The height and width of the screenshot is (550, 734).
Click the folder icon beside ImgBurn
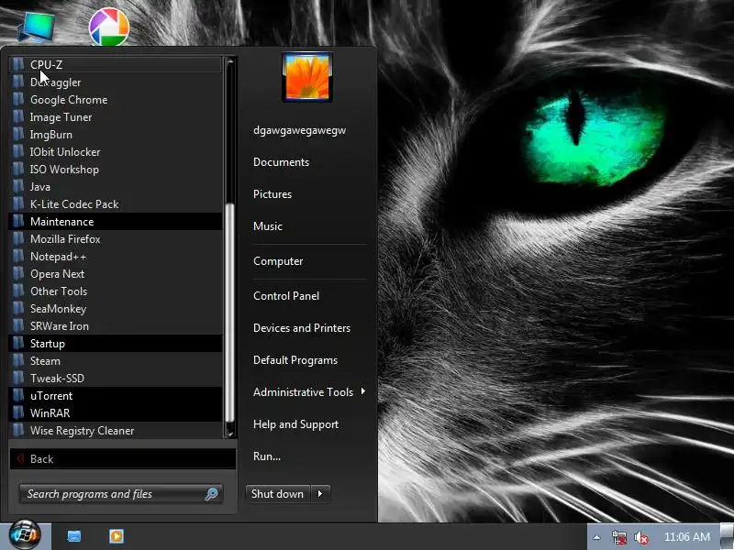click(x=18, y=135)
